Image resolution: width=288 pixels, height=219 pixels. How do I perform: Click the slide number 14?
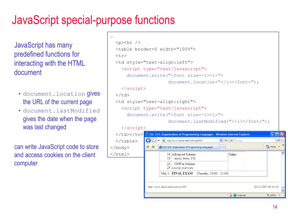(x=275, y=207)
